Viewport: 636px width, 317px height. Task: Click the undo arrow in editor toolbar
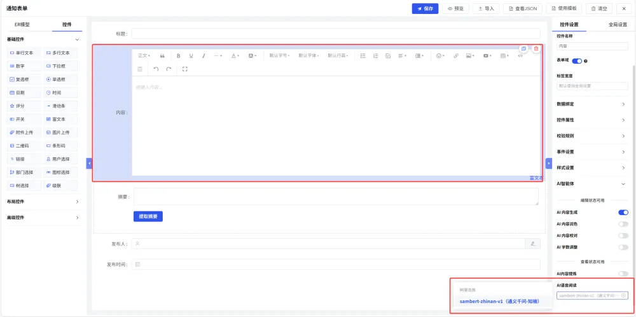coord(156,69)
